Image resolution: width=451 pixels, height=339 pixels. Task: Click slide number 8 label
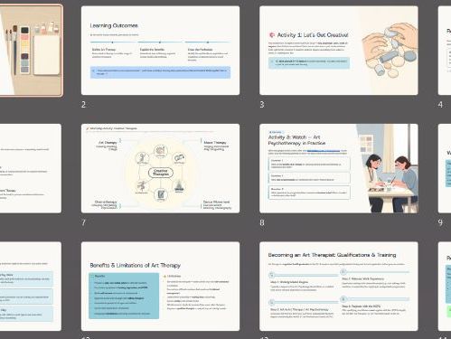coord(262,222)
